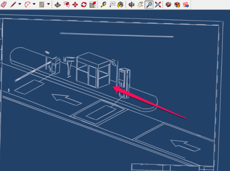The height and width of the screenshot is (171, 230).
Task: Expand the Arc tool dropdown arrow
Action: 34,4
